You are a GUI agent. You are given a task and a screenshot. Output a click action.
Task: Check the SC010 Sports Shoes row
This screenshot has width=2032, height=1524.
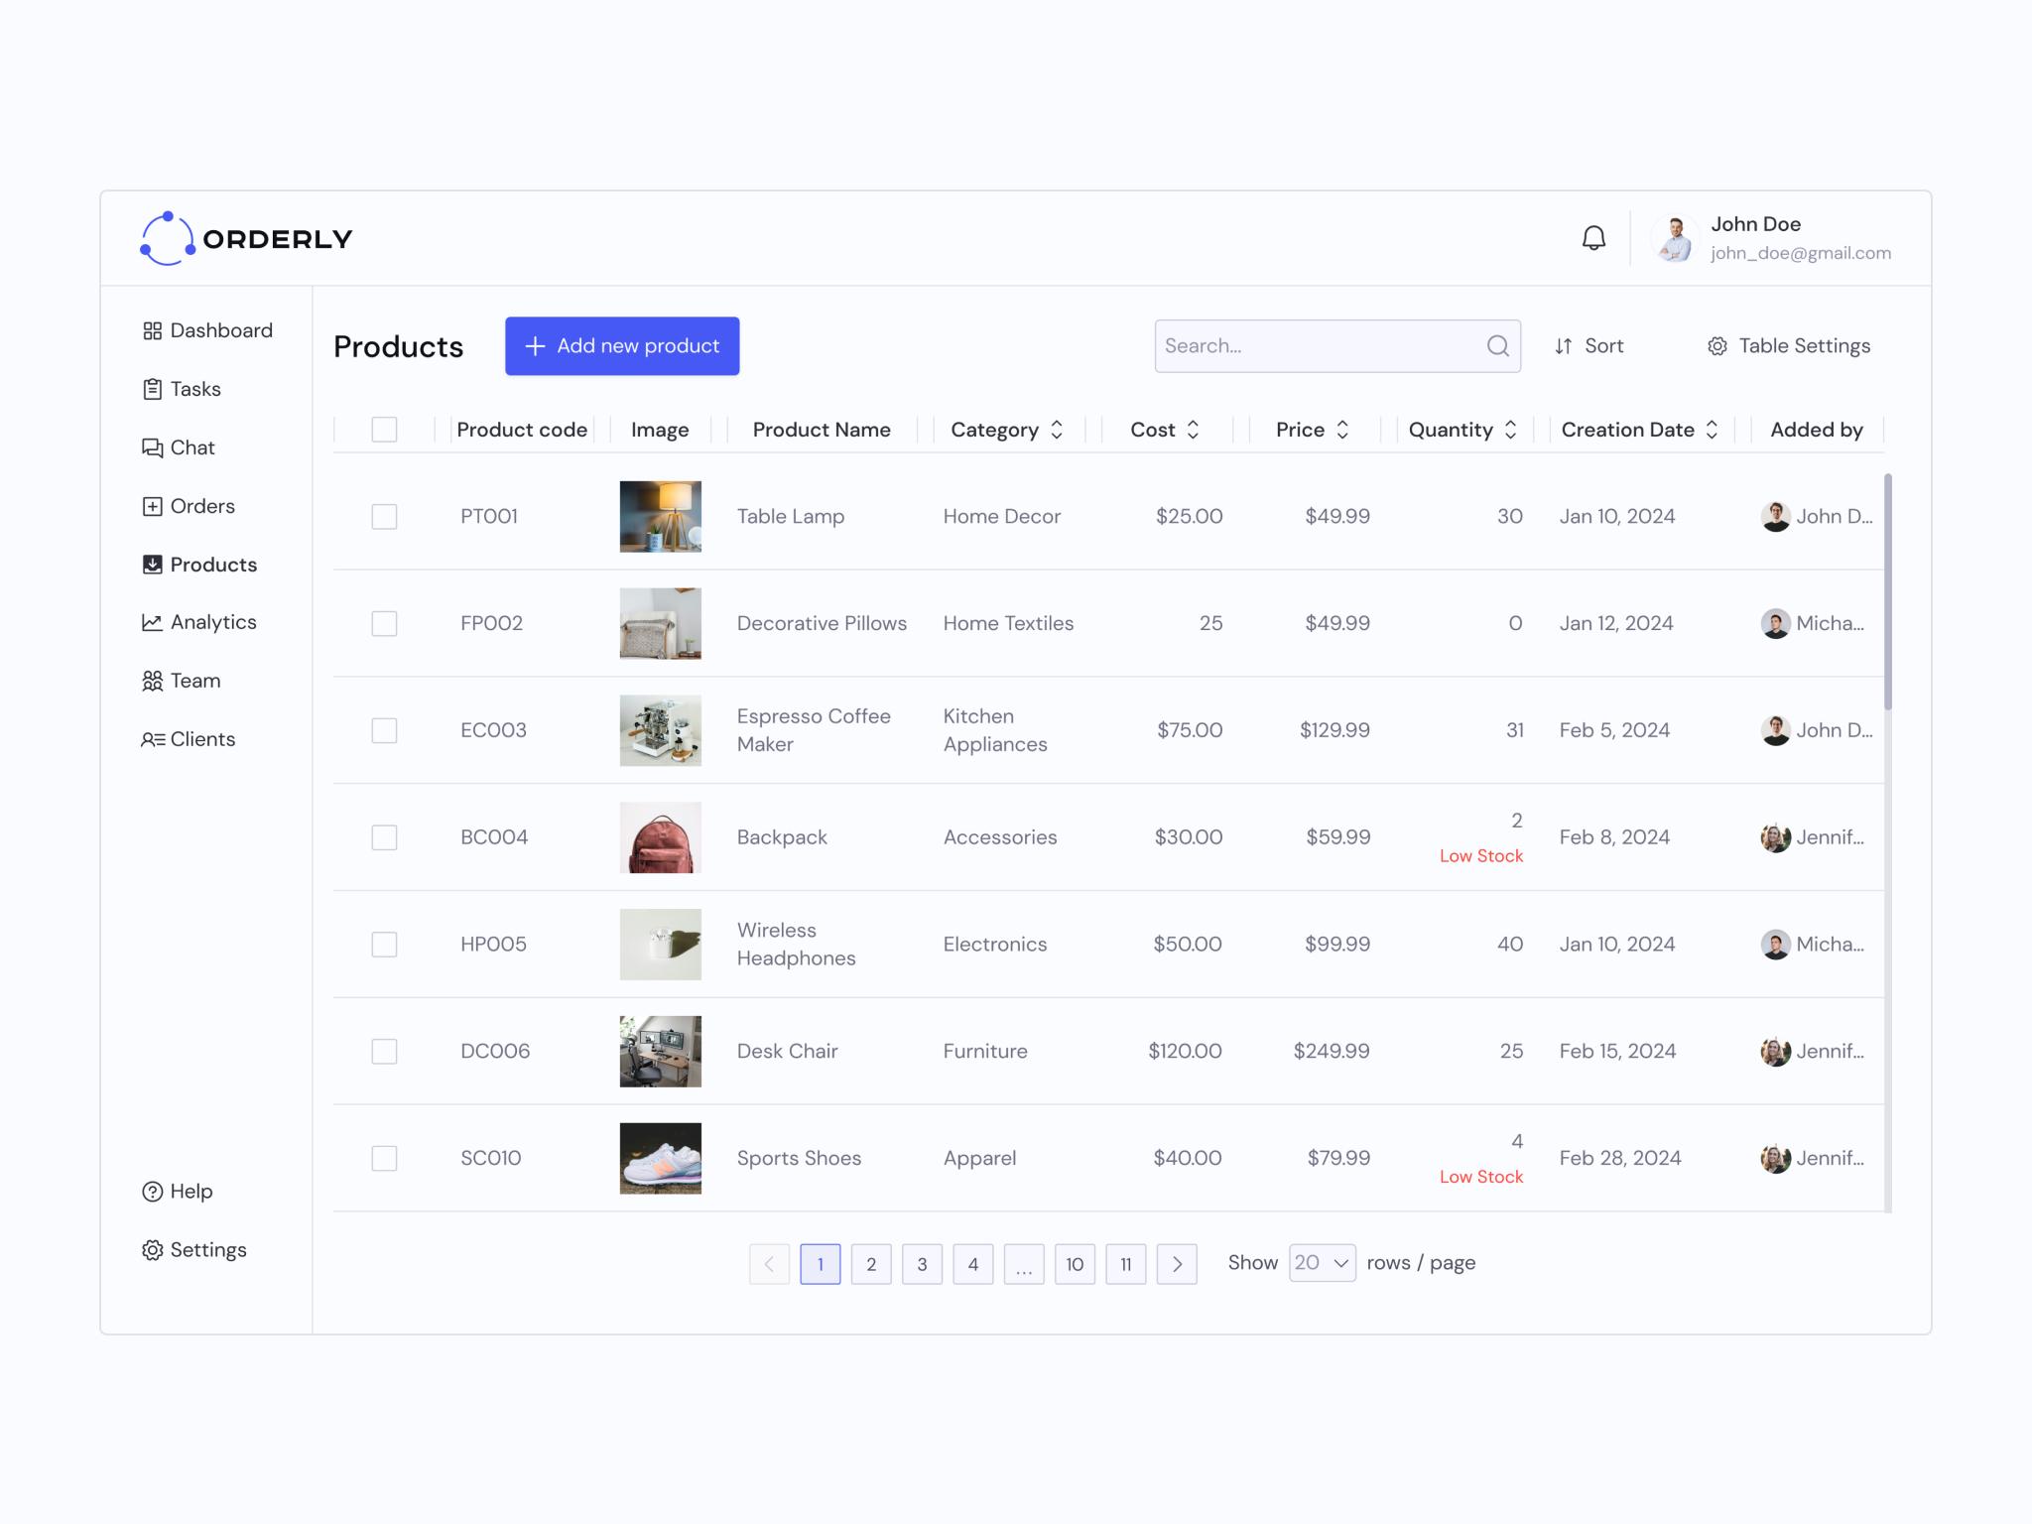pos(384,1158)
